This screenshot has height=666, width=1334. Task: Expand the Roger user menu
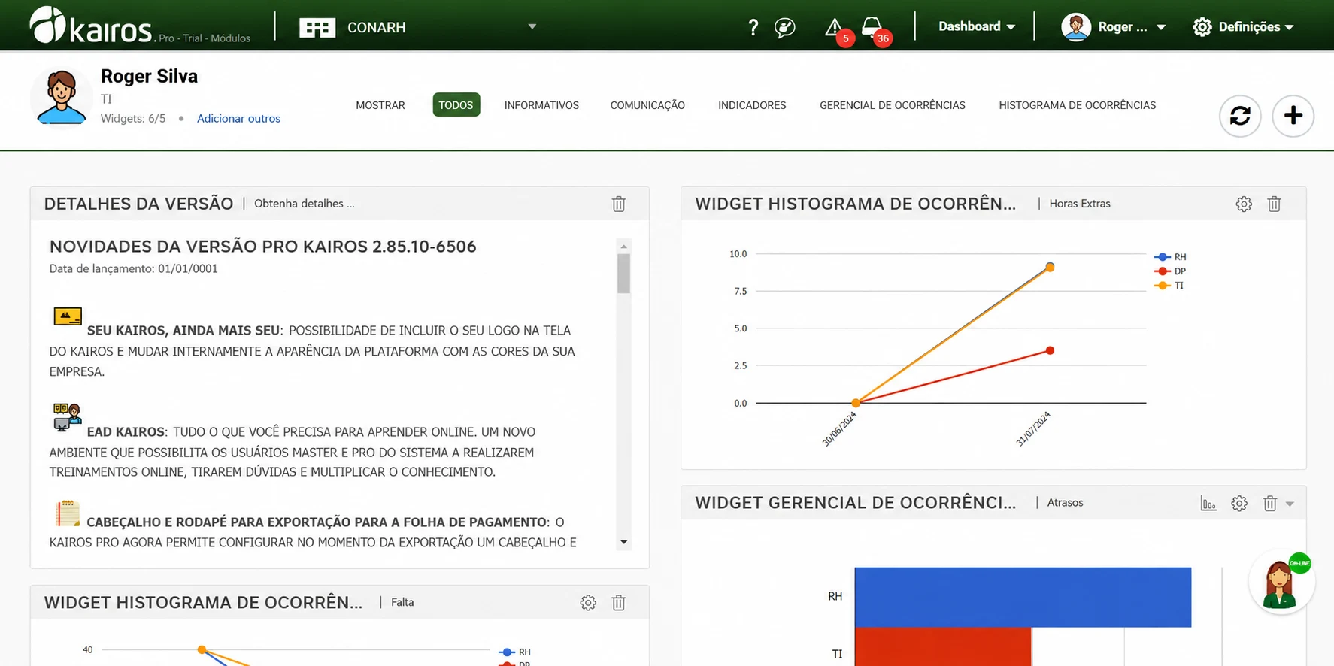1160,27
